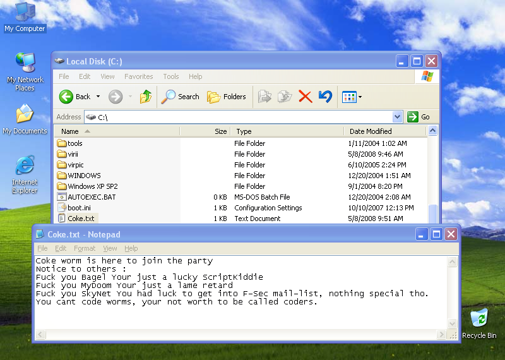Select the virii folder icon
Screen dimensions: 505x360
61,154
